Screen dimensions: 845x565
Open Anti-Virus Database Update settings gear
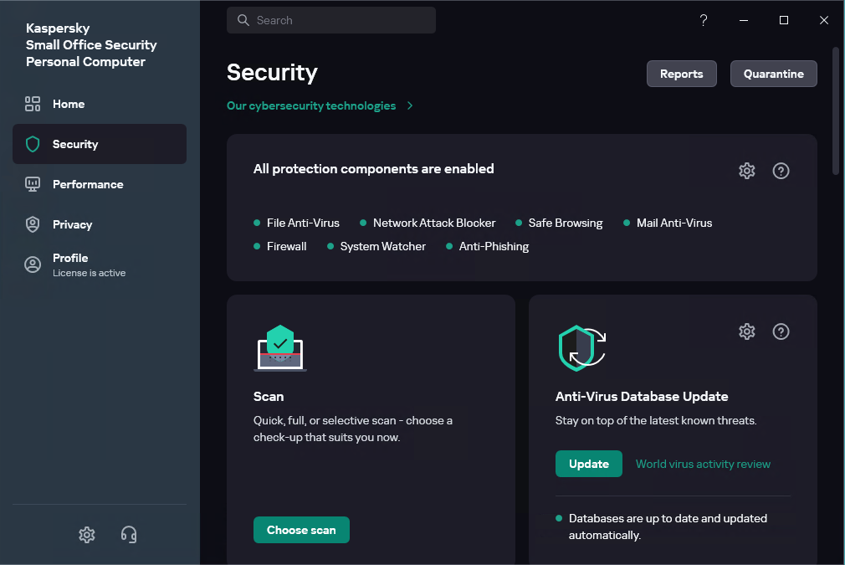(x=747, y=331)
